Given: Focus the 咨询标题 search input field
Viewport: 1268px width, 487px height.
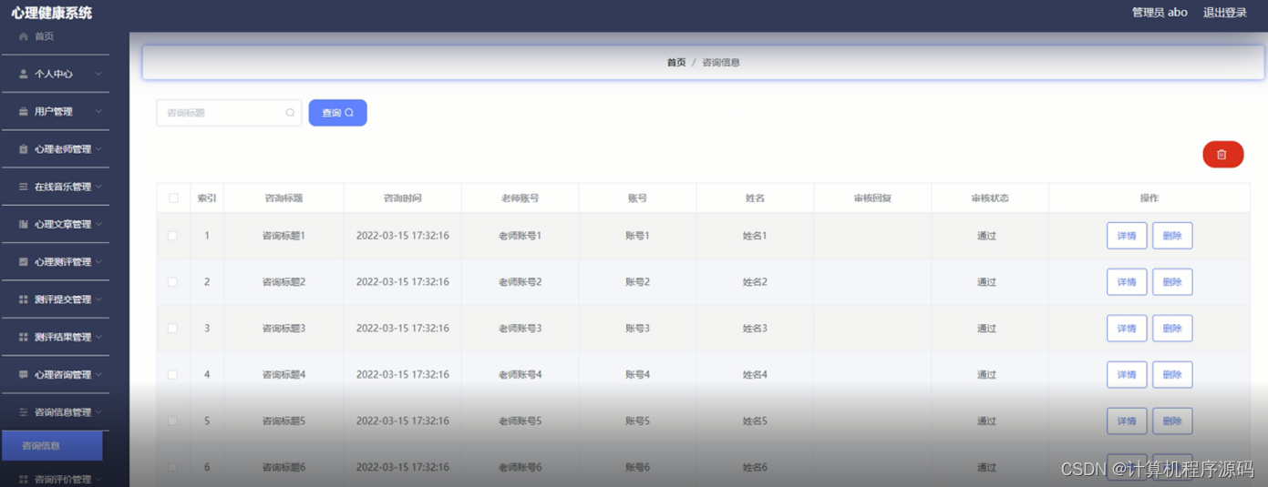Looking at the screenshot, I should point(229,113).
